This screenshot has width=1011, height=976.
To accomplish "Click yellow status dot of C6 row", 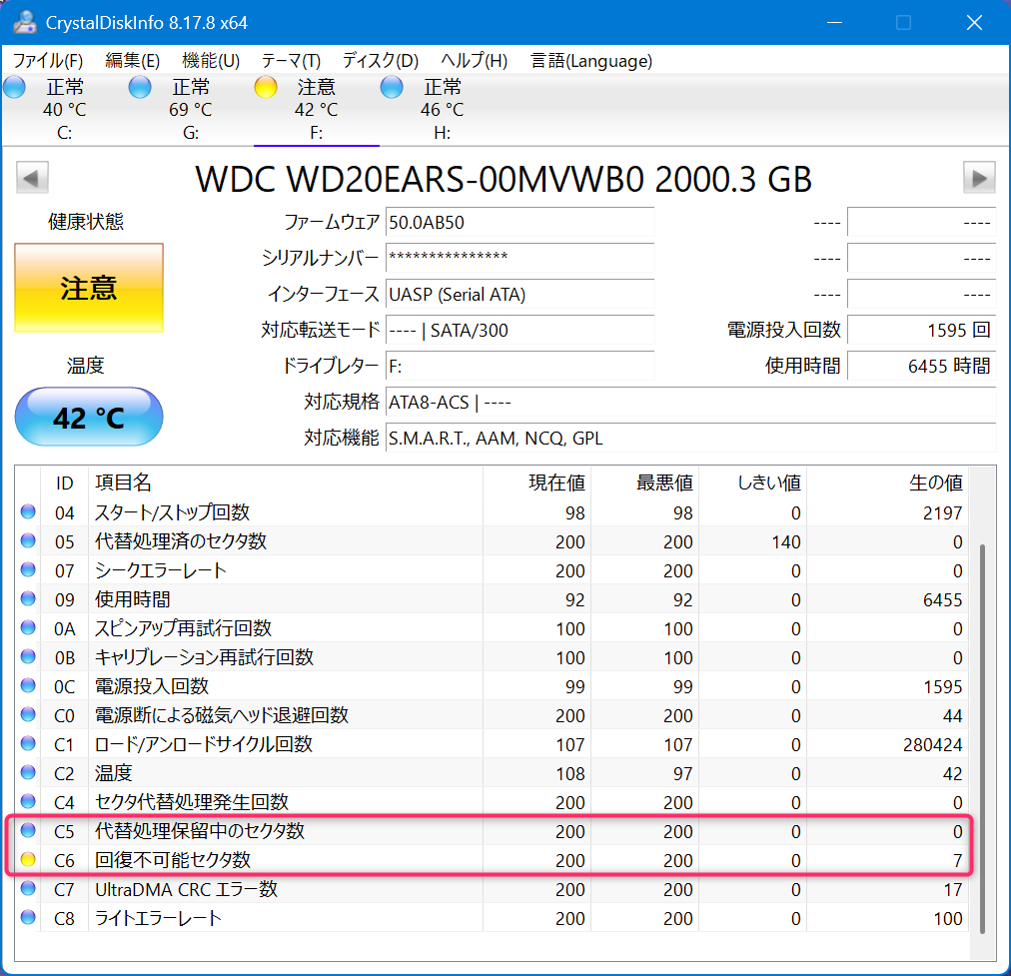I will pos(28,859).
